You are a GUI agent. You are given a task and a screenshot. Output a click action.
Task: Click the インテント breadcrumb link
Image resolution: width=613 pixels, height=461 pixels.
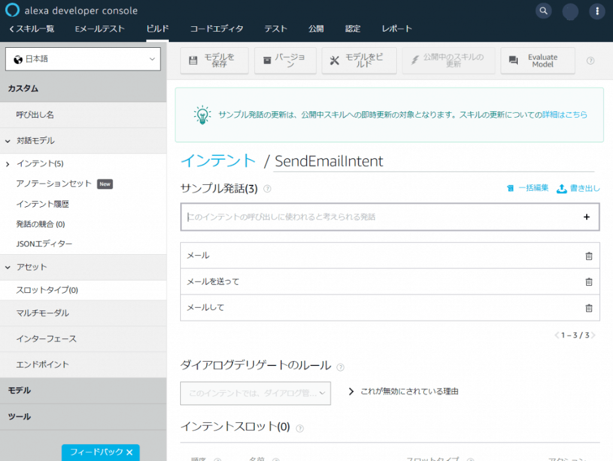[218, 161]
